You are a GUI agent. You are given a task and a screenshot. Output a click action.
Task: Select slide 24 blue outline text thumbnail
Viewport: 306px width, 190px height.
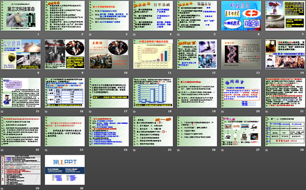coord(109,131)
